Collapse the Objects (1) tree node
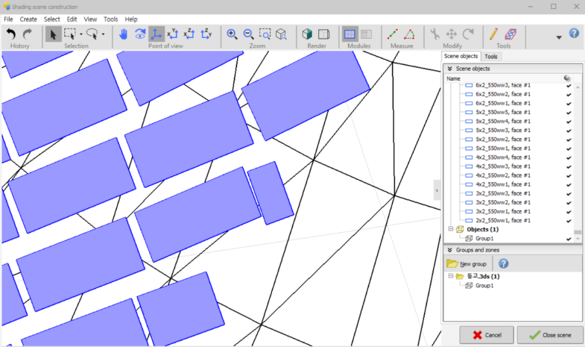This screenshot has width=585, height=347. [451, 229]
